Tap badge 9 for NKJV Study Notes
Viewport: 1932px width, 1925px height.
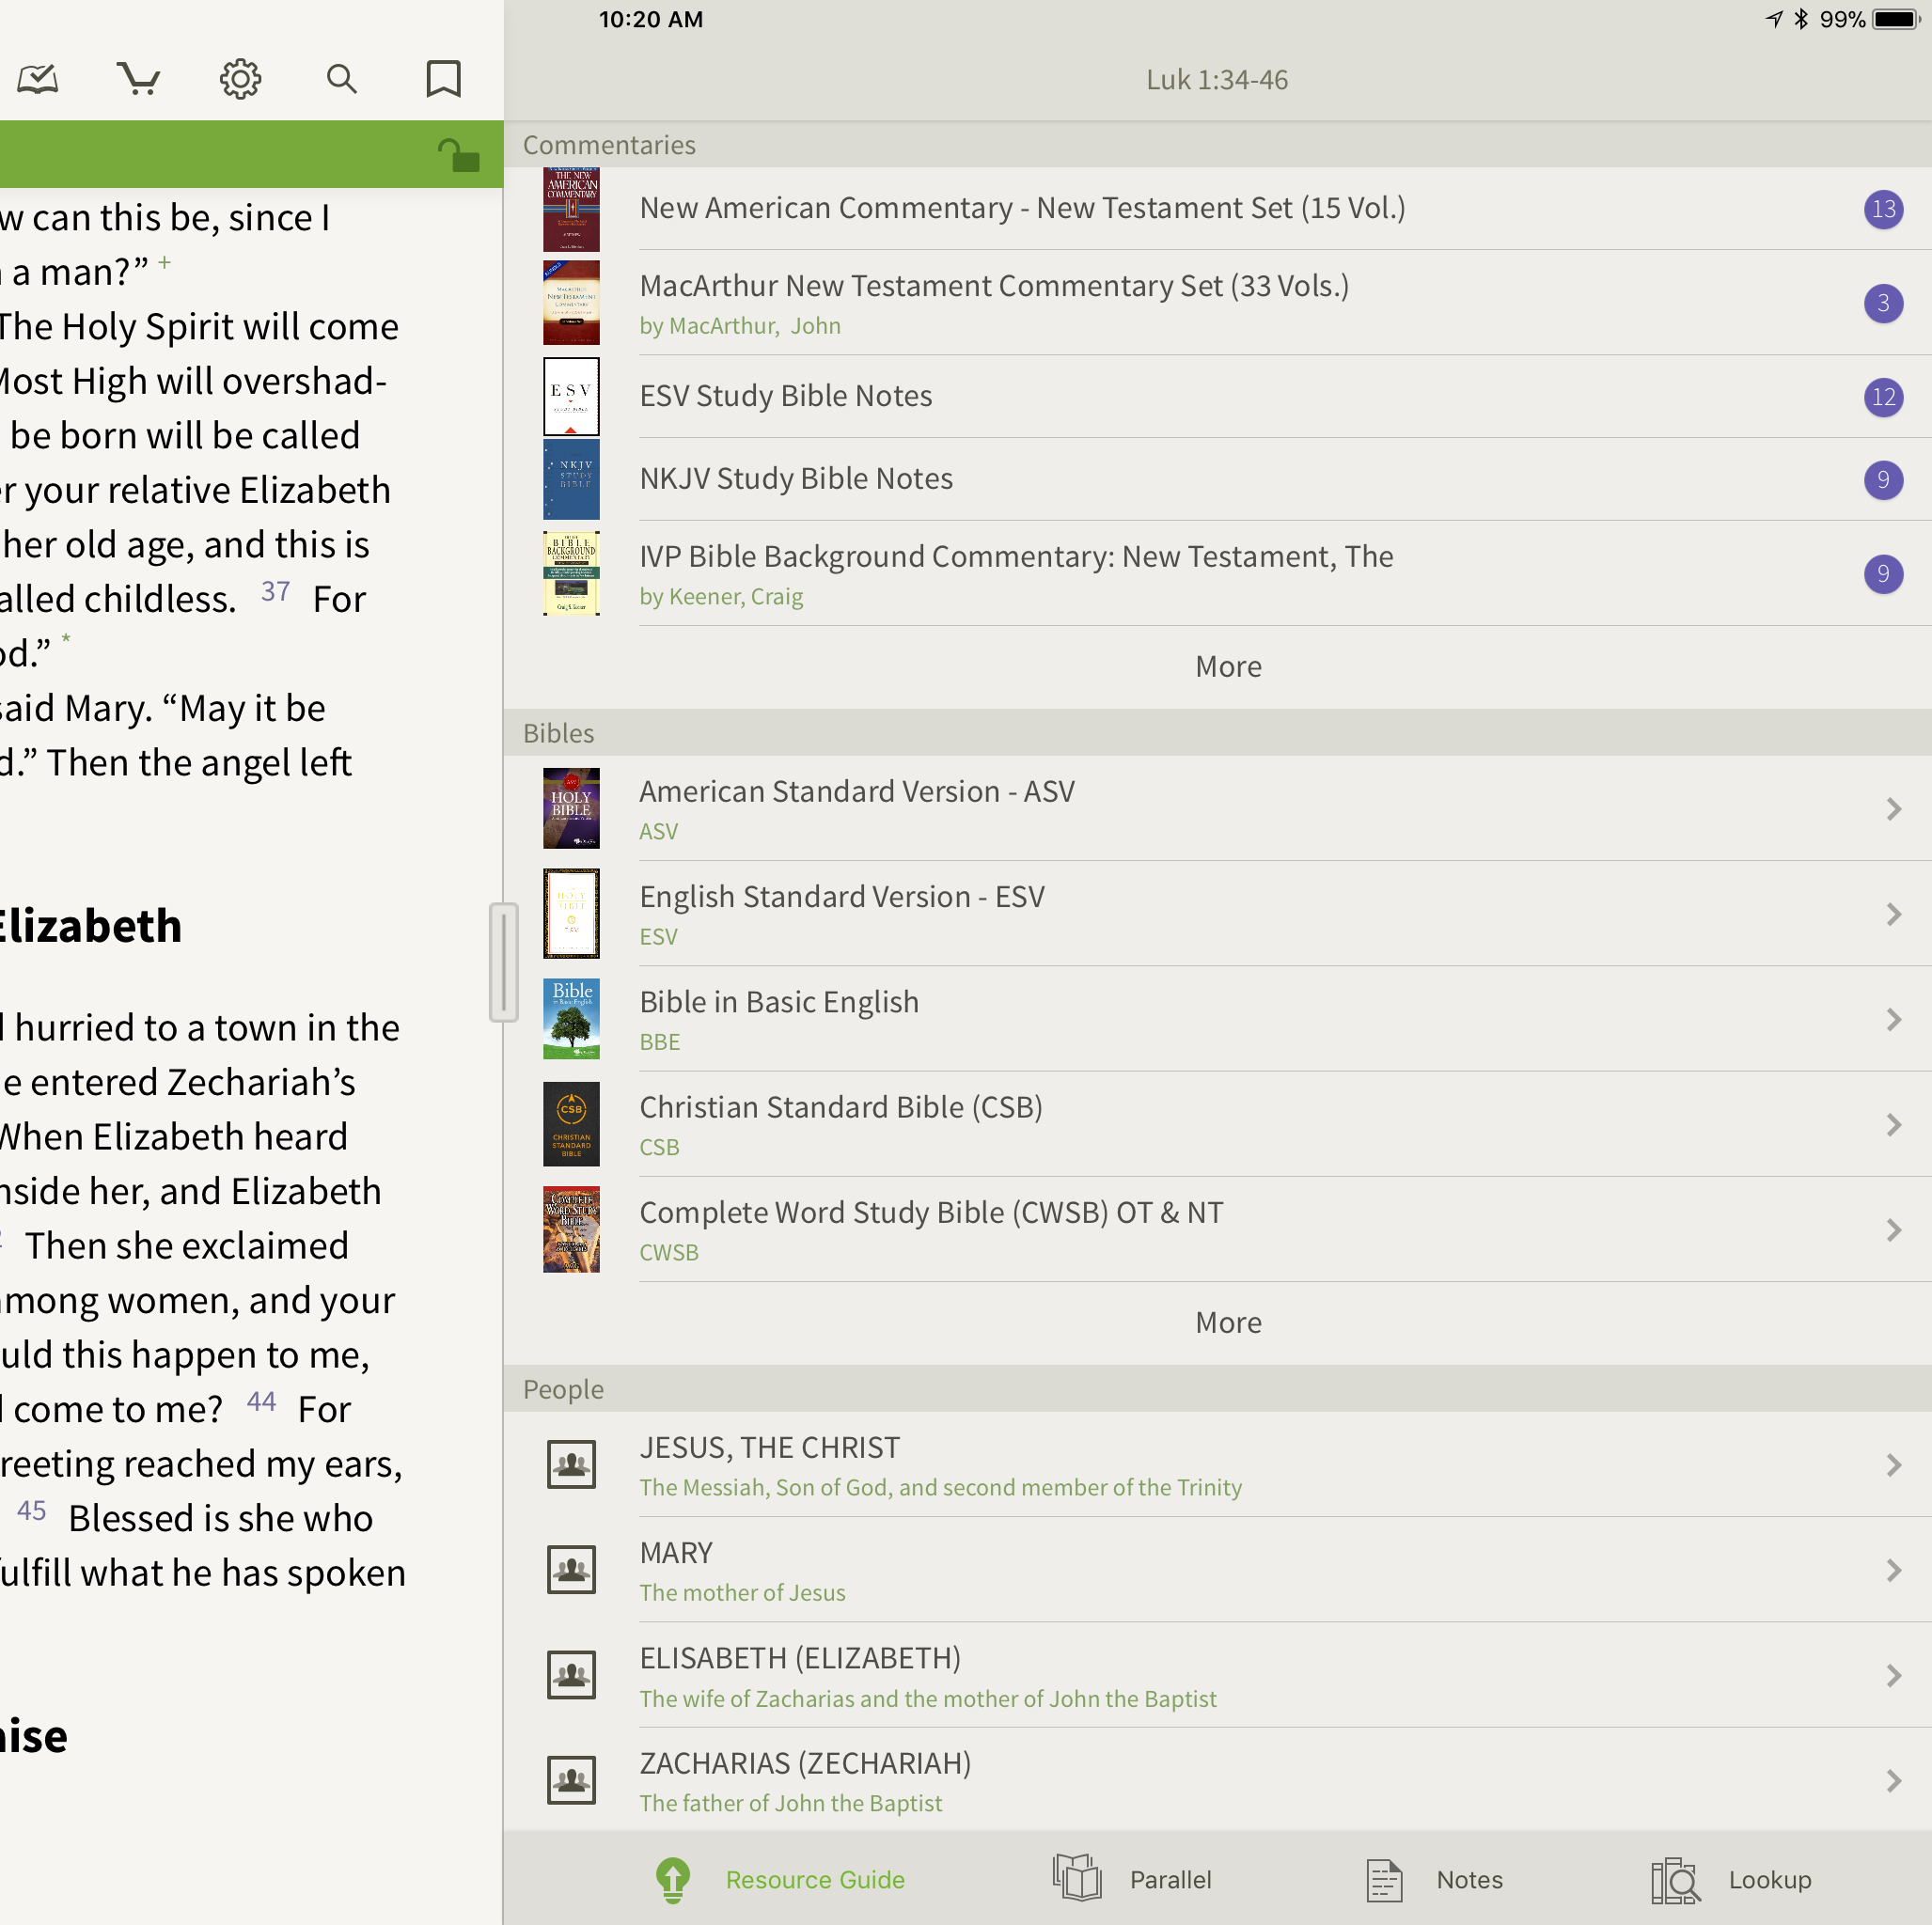(1883, 480)
